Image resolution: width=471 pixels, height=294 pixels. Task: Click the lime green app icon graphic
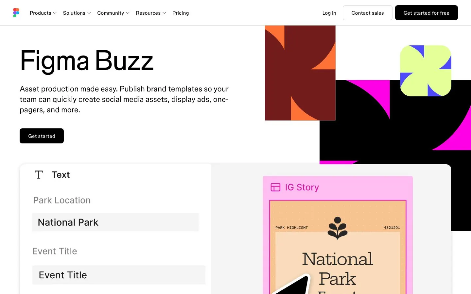(x=426, y=71)
